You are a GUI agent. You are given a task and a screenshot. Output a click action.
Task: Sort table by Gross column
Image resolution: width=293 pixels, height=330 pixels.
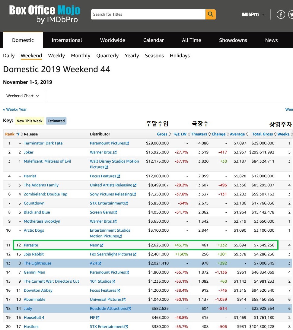[164, 134]
